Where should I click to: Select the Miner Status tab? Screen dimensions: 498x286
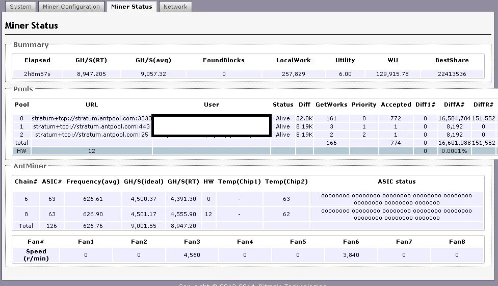point(132,7)
